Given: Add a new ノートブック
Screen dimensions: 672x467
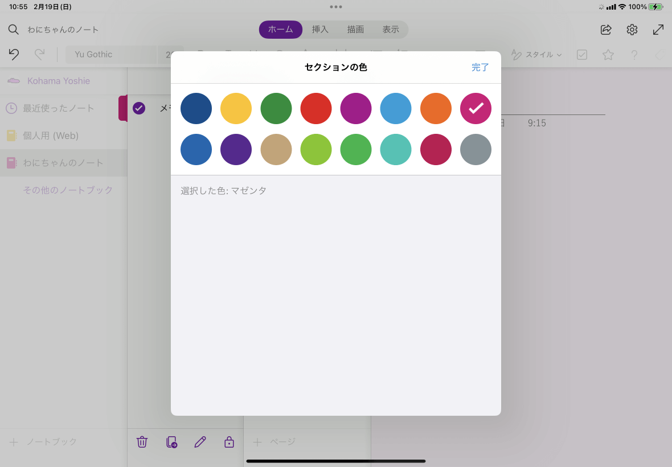Looking at the screenshot, I should click(x=43, y=442).
